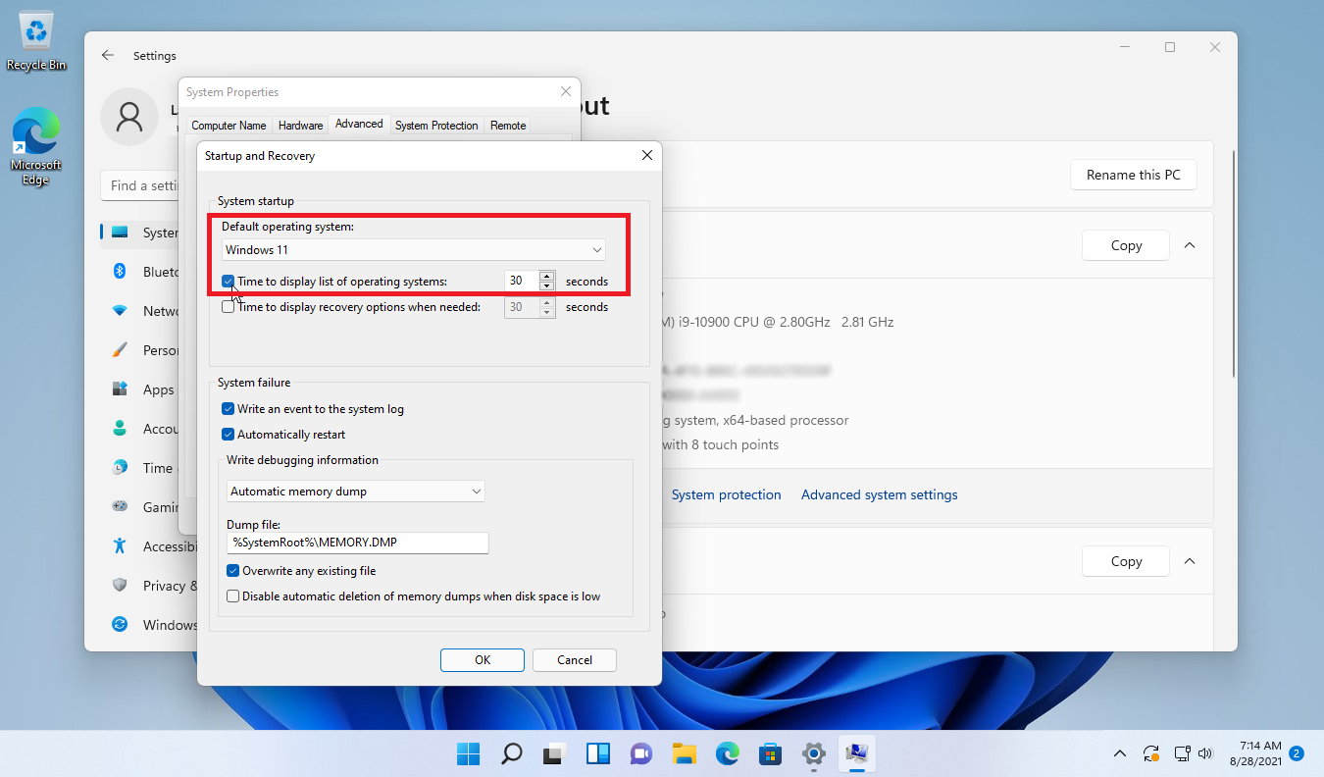Viewport: 1324px width, 777px height.
Task: Open Widgets from the taskbar
Action: (x=598, y=753)
